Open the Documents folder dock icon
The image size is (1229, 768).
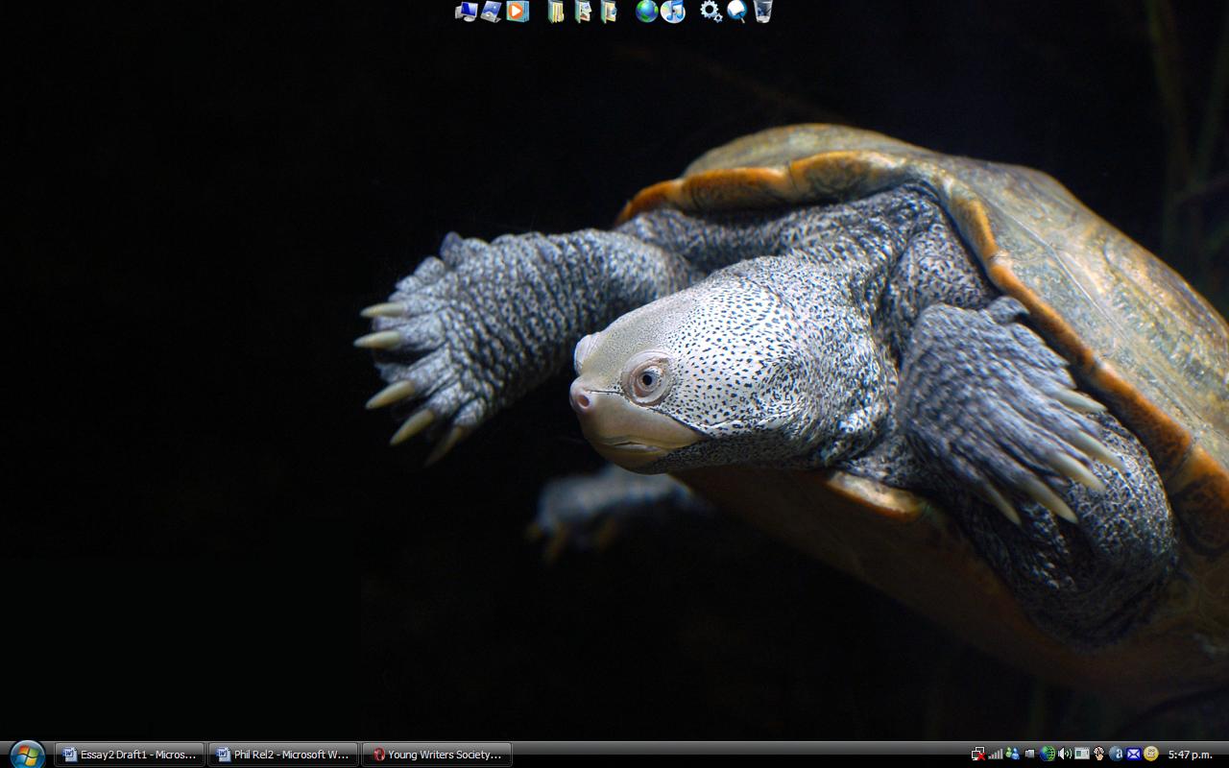coord(556,12)
